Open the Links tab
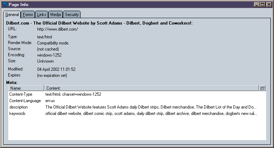This screenshot has width=274, height=148. click(41, 15)
